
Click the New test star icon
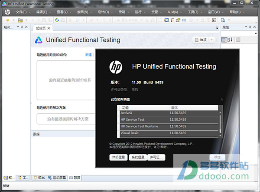(x=8, y=20)
